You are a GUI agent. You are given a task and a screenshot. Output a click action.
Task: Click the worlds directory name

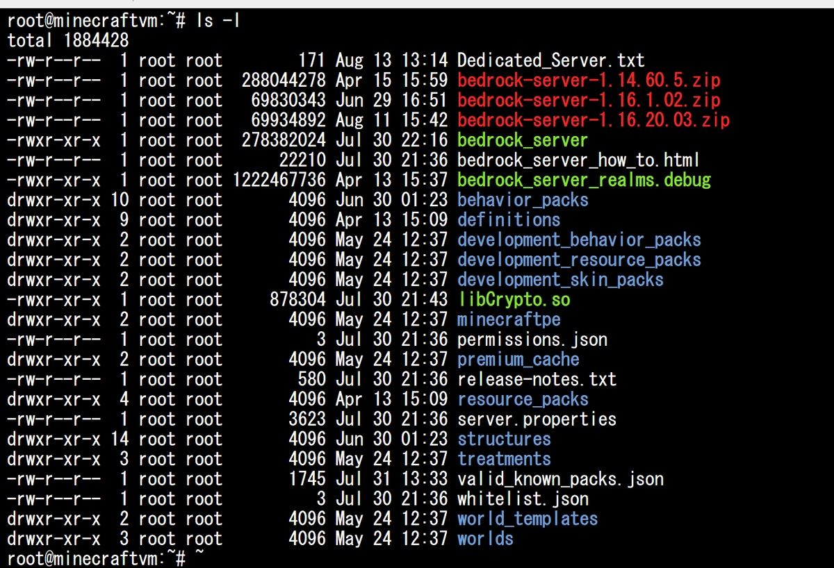click(x=485, y=540)
